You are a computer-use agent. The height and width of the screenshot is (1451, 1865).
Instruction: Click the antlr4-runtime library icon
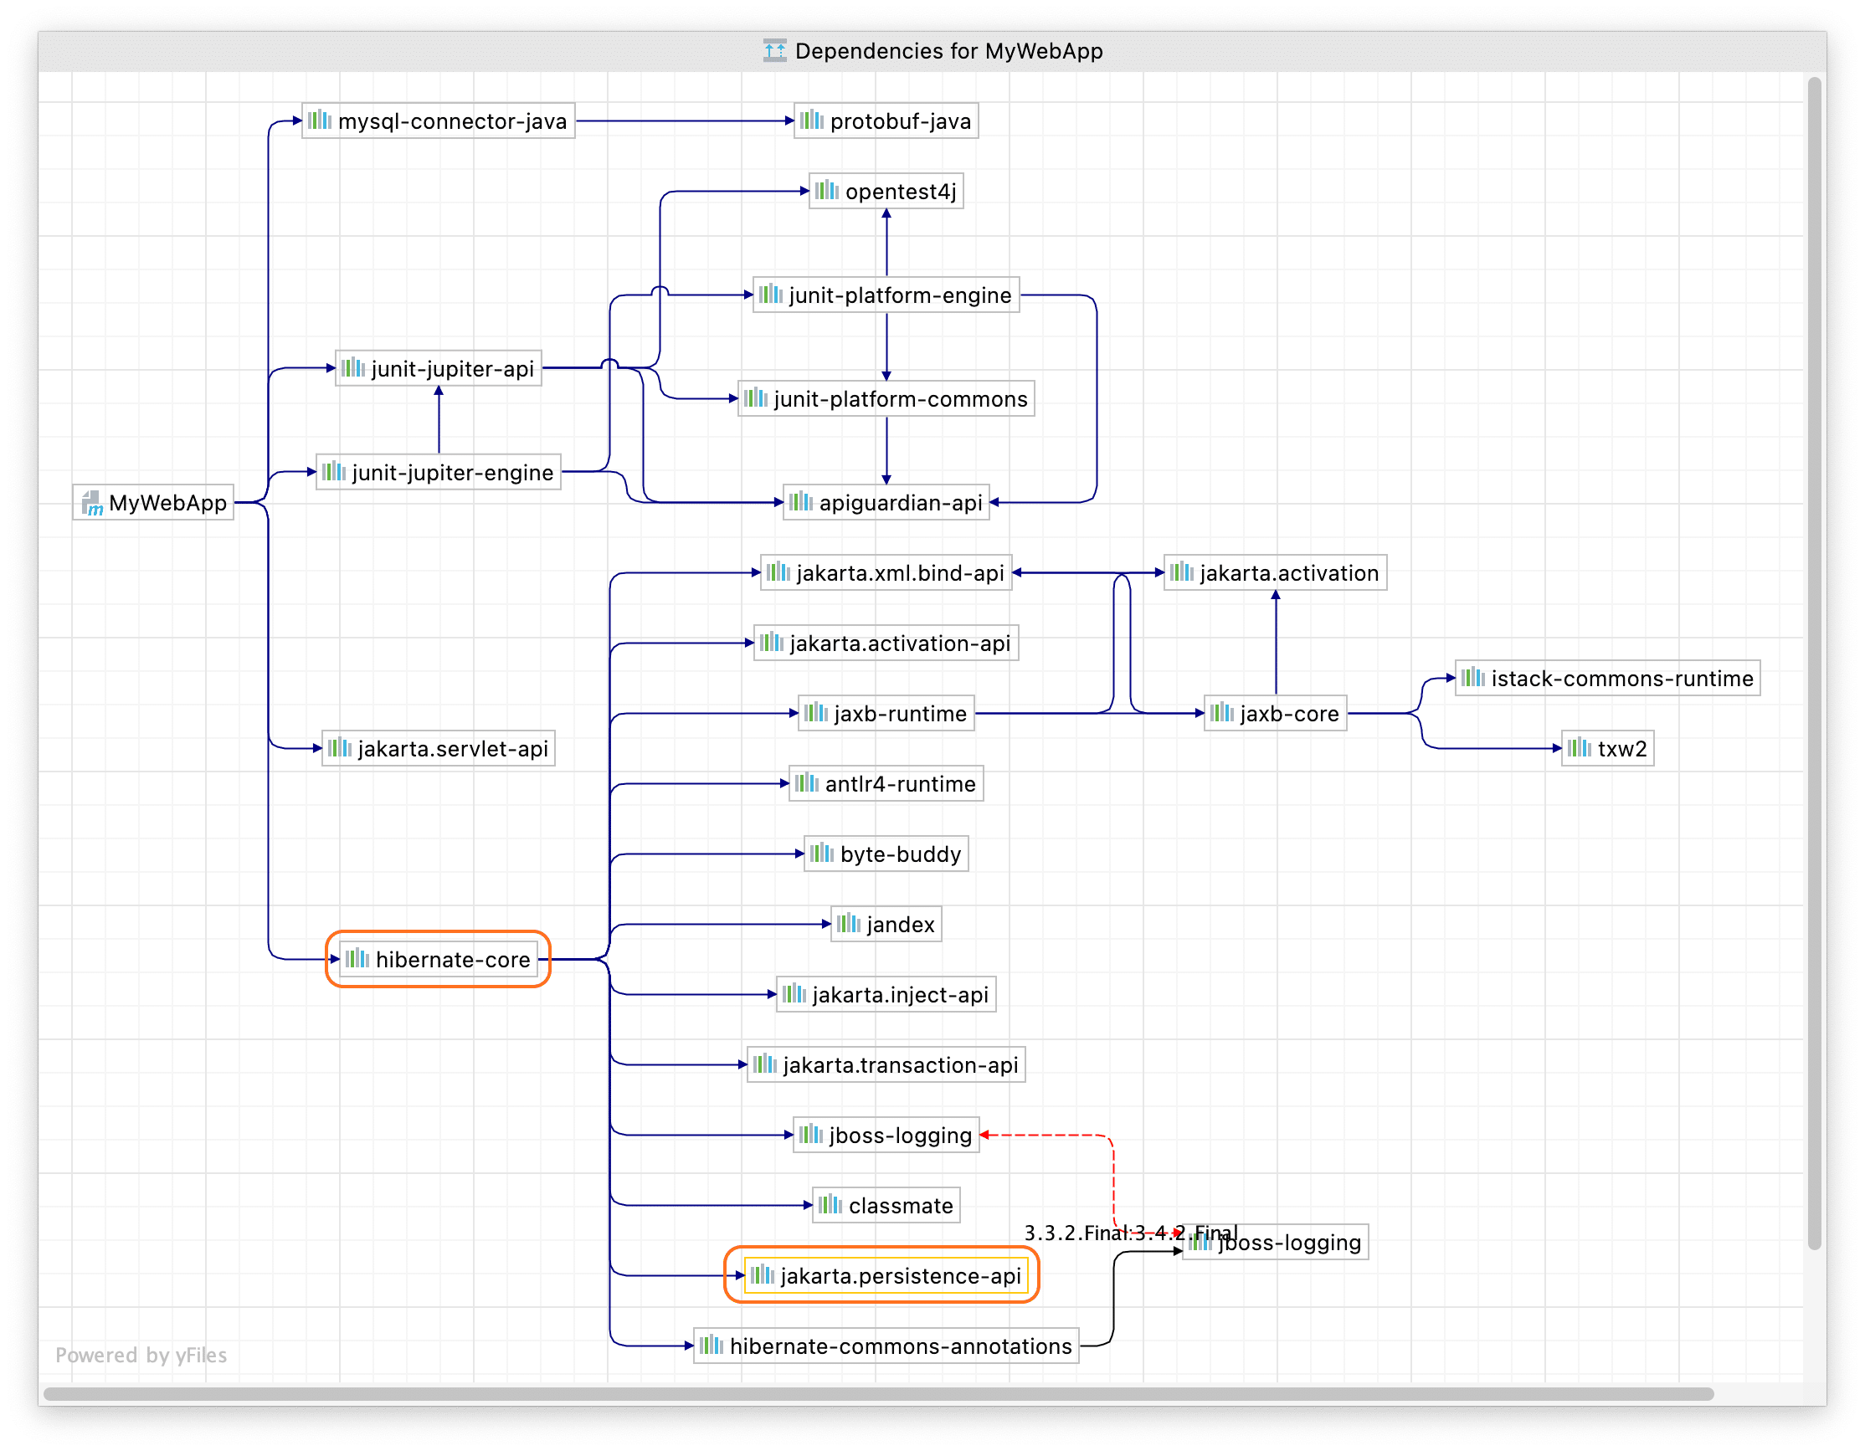click(806, 783)
